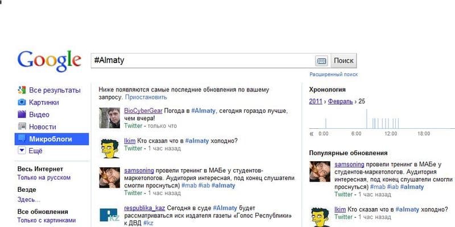Click the all results icon beside Все результаты
The width and height of the screenshot is (455, 227).
22,90
